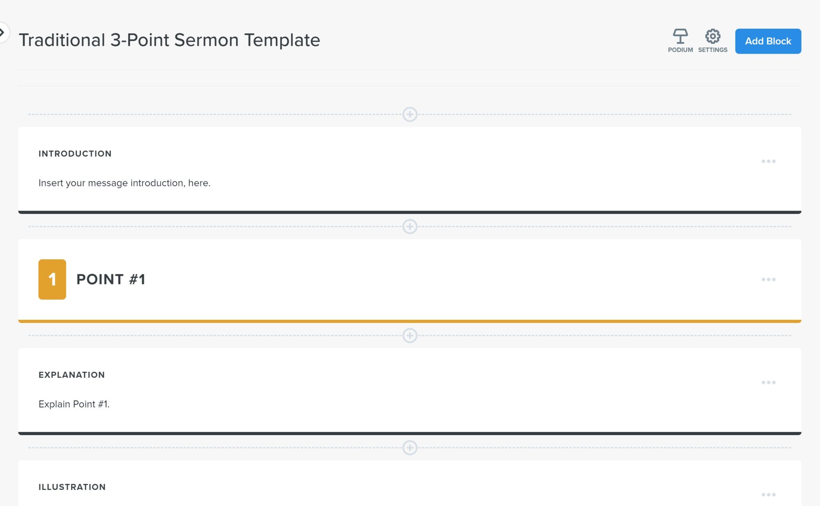Image resolution: width=820 pixels, height=506 pixels.
Task: Click the Add Block button
Action: pos(767,41)
